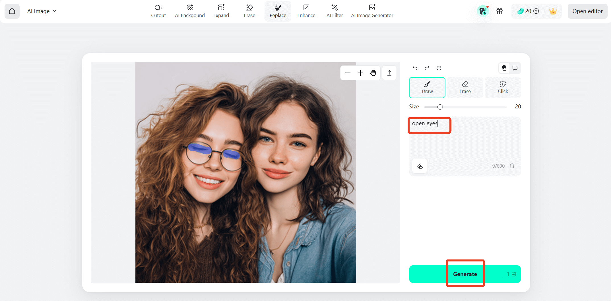Click the brush Size slider handle

[440, 107]
